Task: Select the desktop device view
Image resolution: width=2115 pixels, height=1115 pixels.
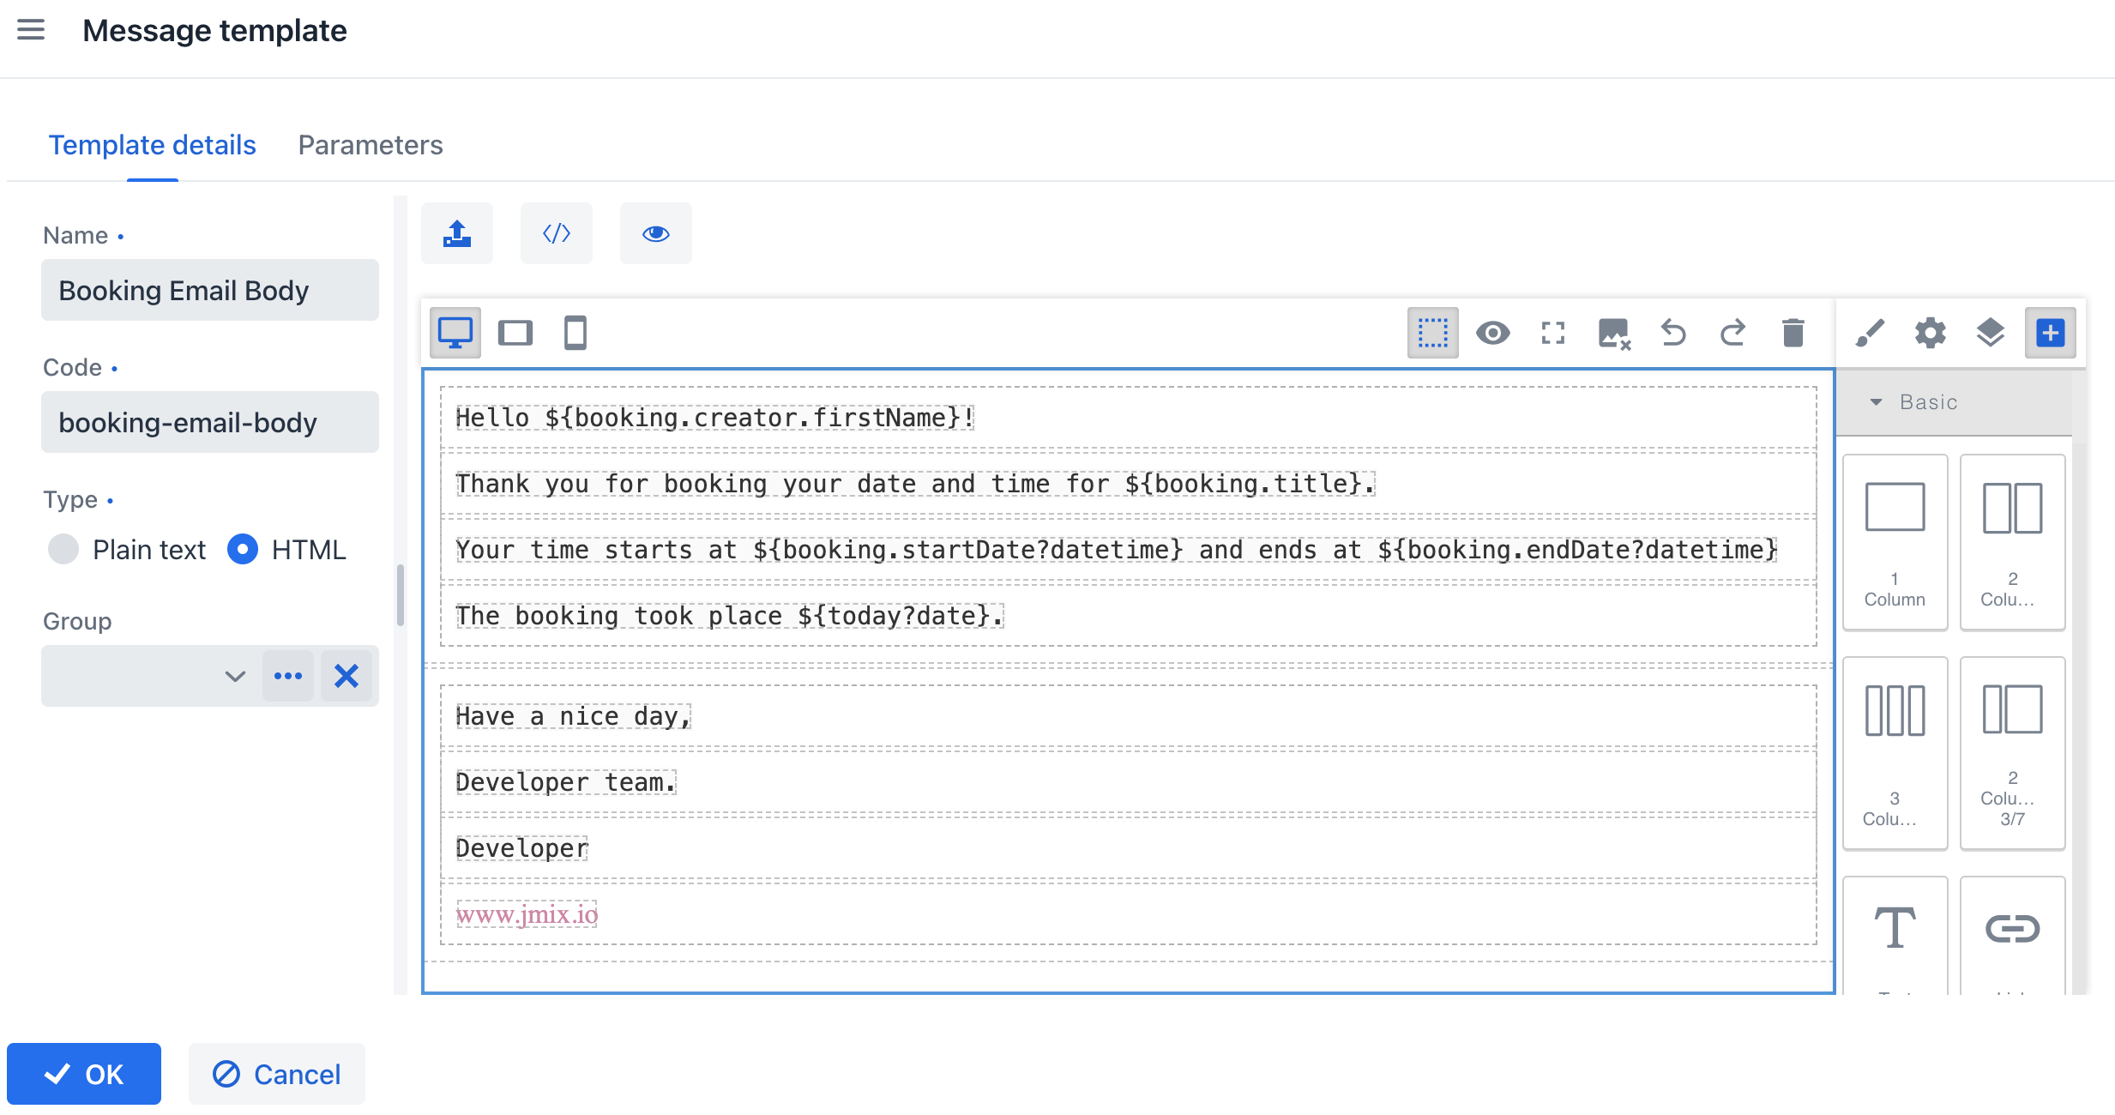Action: [x=455, y=333]
